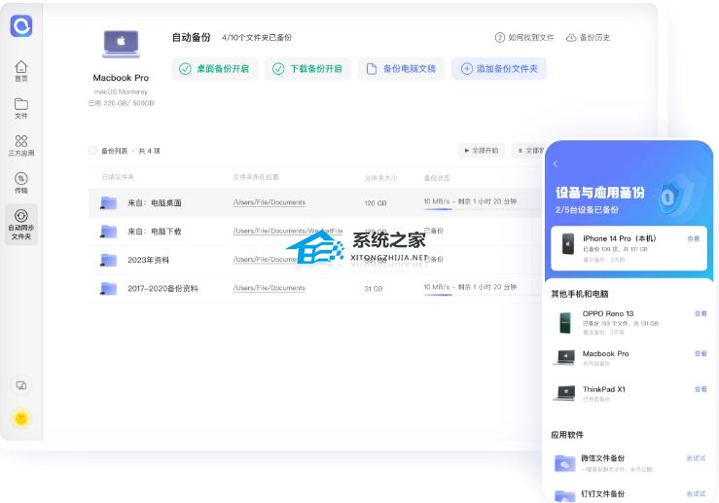Click 查看 for Macbook Pro in phone panel
This screenshot has width=719, height=503.
coord(701,353)
